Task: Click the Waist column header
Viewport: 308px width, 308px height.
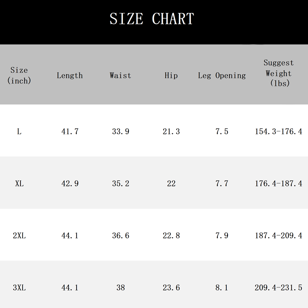Action: [x=121, y=75]
